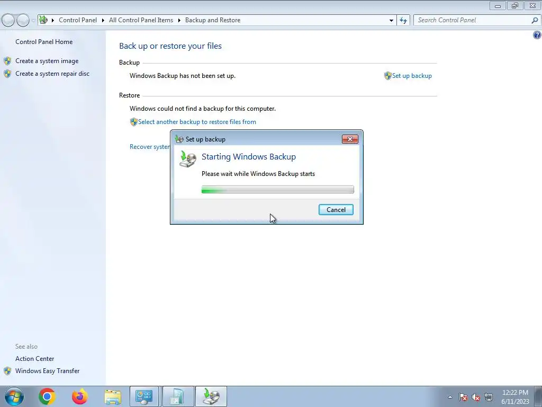Screen dimensions: 542x407
Task: Cancel the Windows Backup startup dialog
Action: pyautogui.click(x=336, y=210)
